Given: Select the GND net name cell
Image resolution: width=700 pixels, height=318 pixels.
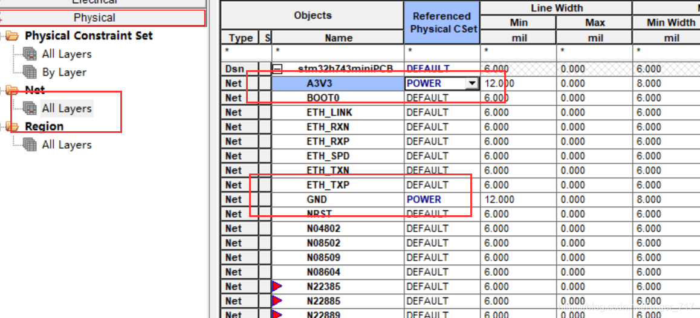Looking at the screenshot, I should pyautogui.click(x=317, y=200).
